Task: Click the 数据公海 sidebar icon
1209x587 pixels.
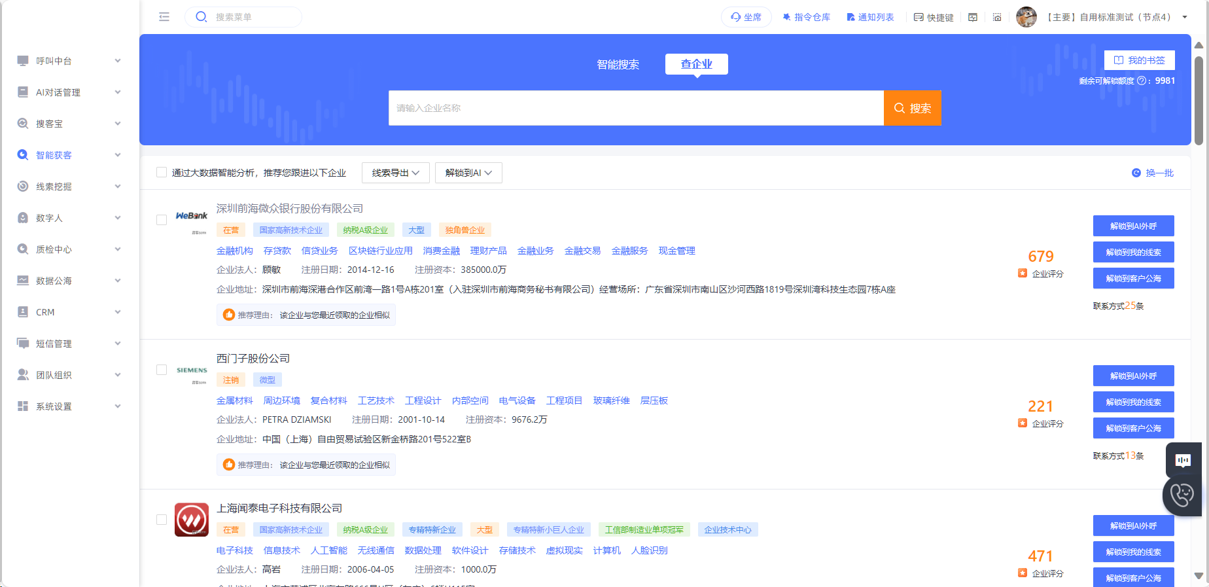Action: [23, 281]
